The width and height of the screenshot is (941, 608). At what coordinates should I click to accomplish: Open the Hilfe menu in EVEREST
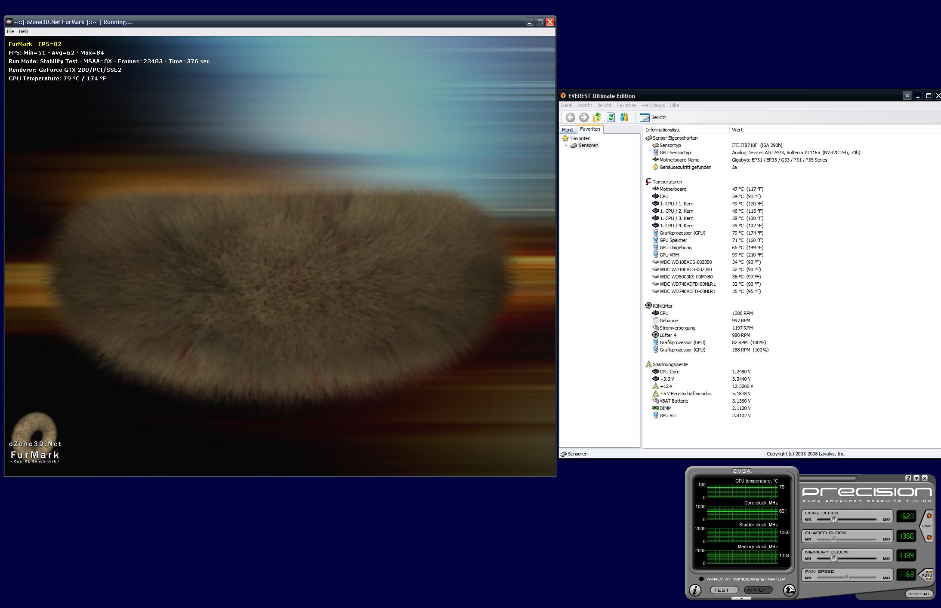[674, 105]
